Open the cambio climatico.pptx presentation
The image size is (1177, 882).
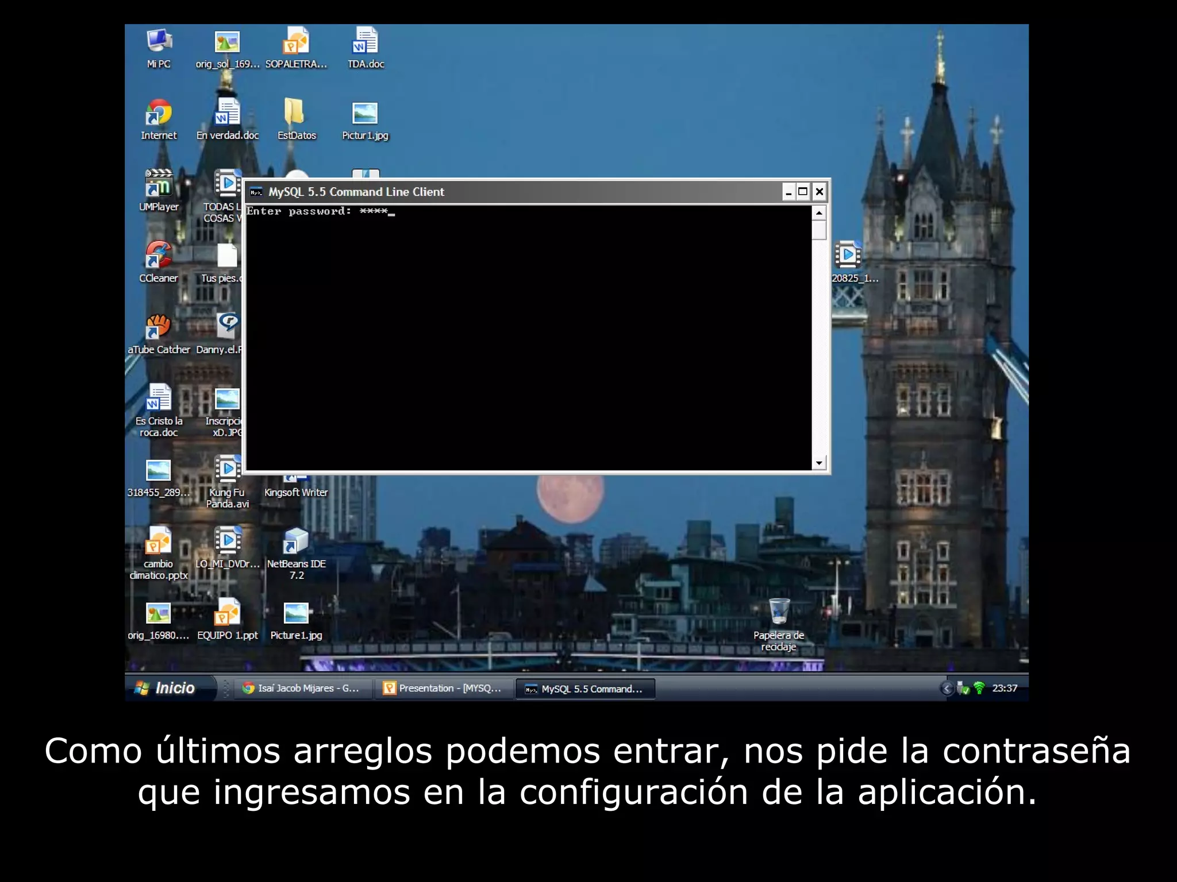(x=159, y=553)
